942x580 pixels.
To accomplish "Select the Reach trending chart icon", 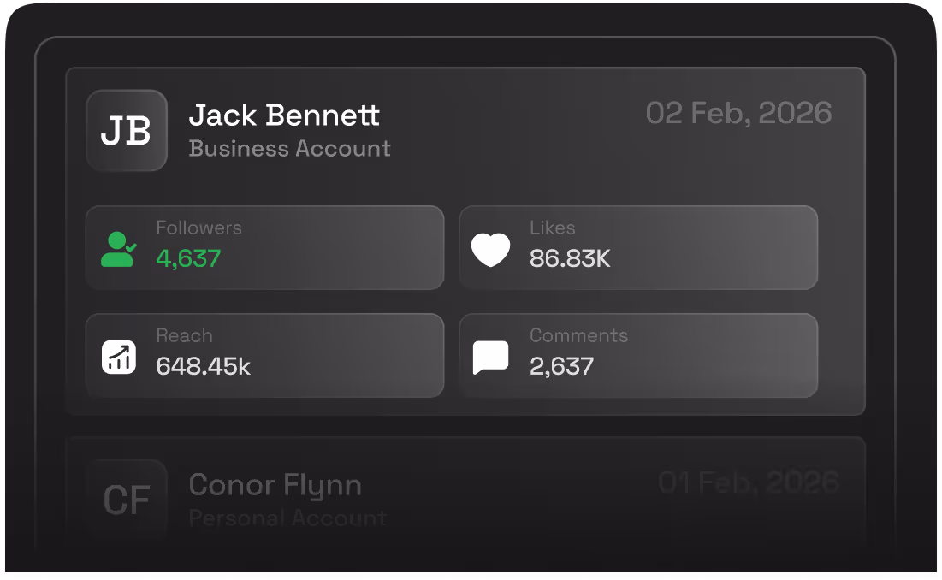I will [117, 356].
